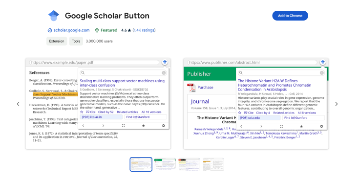359x181 pixels.
Task: Select the second screenshot thumbnail
Action: click(165, 164)
